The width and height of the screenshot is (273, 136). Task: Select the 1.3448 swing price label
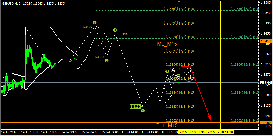pos(123,34)
